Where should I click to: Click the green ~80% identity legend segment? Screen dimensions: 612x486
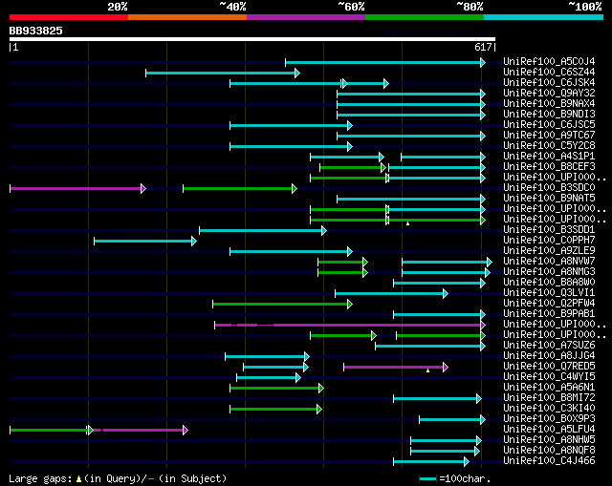coord(425,17)
